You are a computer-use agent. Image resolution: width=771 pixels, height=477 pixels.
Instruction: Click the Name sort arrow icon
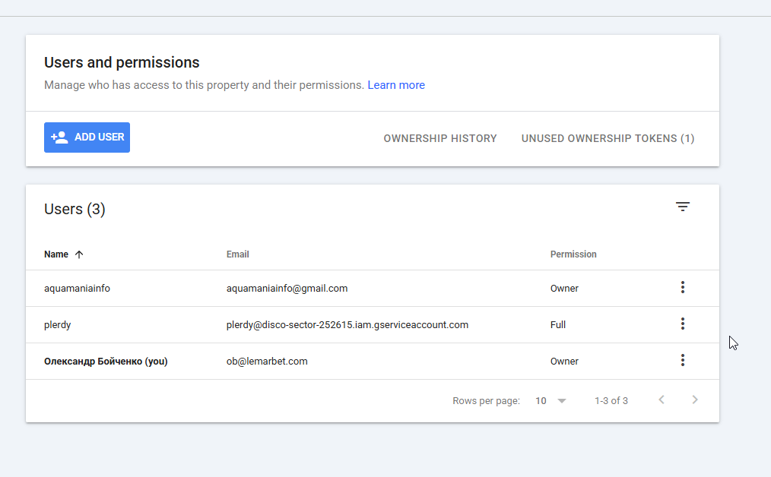click(79, 254)
